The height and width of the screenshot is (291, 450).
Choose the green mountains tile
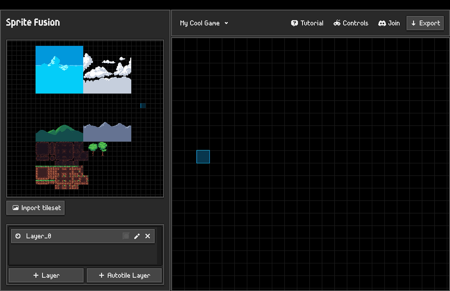[59, 133]
